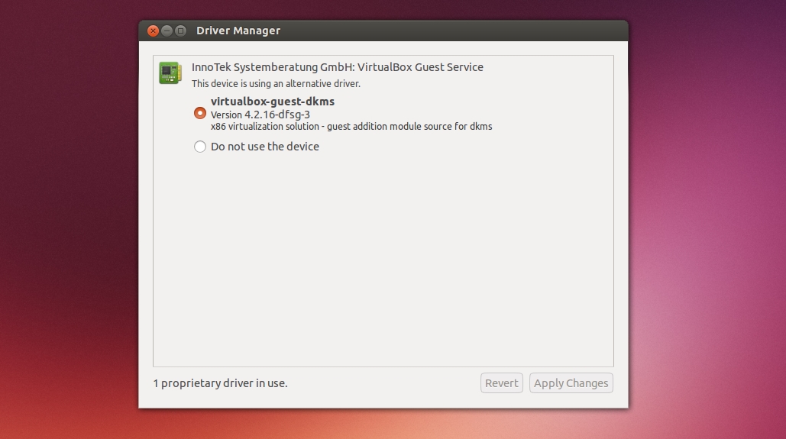786x439 pixels.
Task: Click the green hardware device card icon
Action: click(x=170, y=73)
